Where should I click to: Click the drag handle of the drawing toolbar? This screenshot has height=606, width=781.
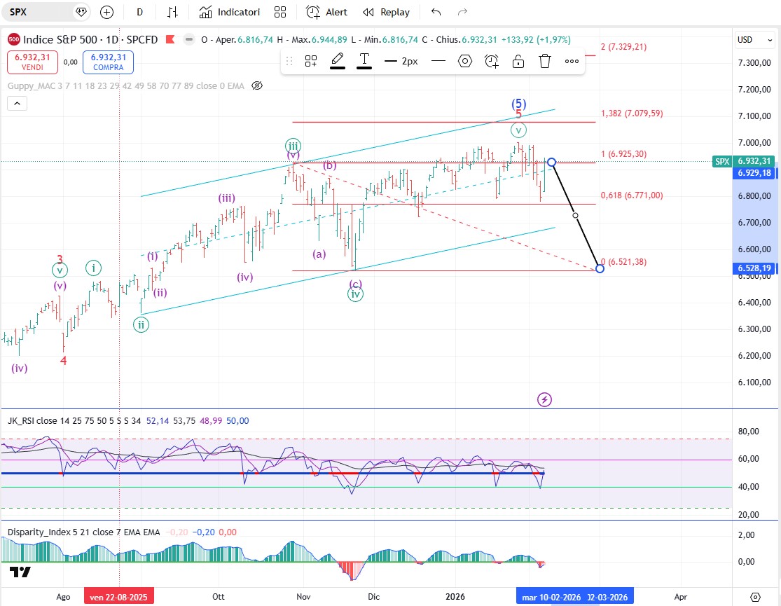pyautogui.click(x=289, y=61)
